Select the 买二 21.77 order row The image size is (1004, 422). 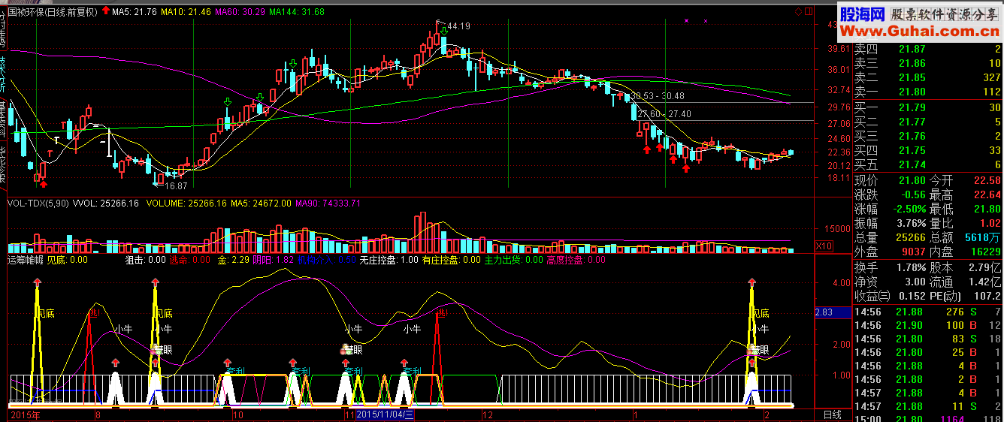coord(929,122)
